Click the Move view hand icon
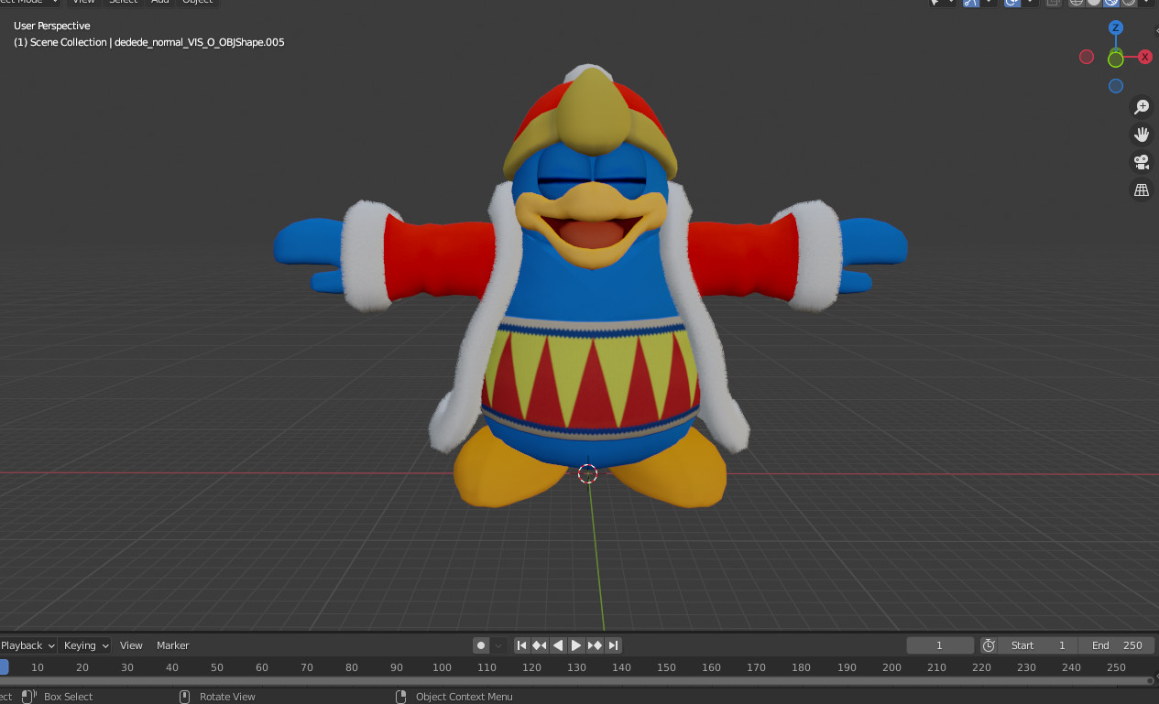This screenshot has width=1159, height=704. click(1142, 135)
